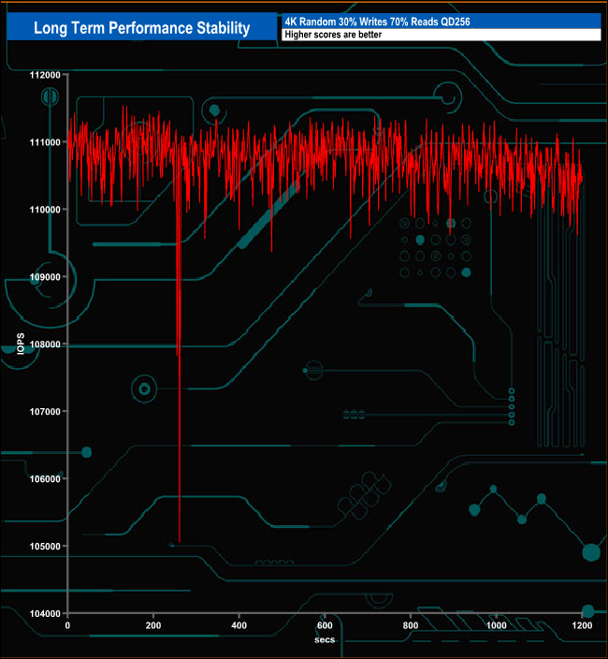Select the 4K Random 30% Writes header bar
The width and height of the screenshot is (608, 659).
[x=440, y=22]
